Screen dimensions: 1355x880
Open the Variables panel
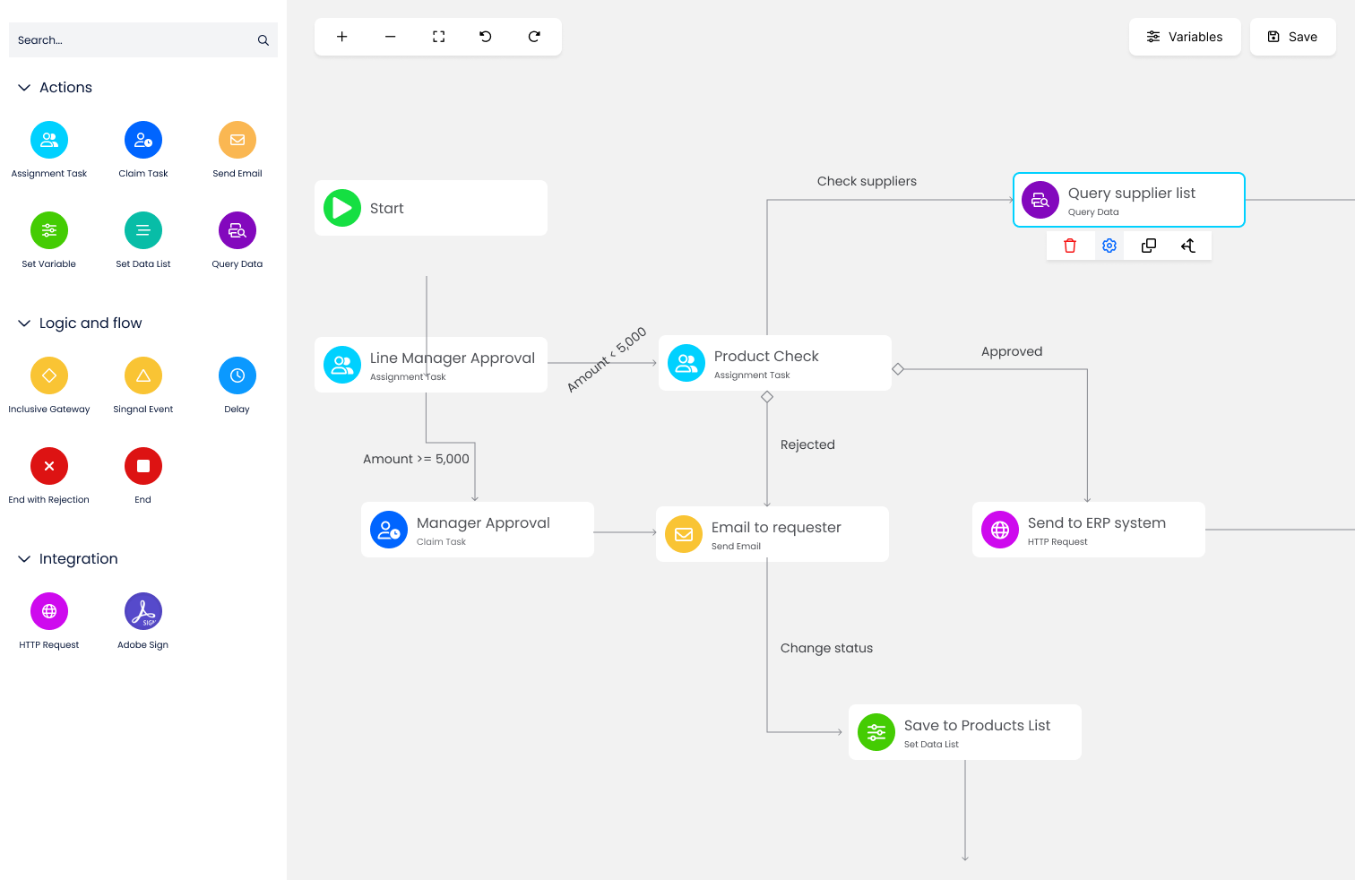(x=1185, y=37)
